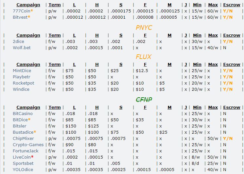Open the LiveCoin campaign link
Screen dimensions: 244x174
22,157
